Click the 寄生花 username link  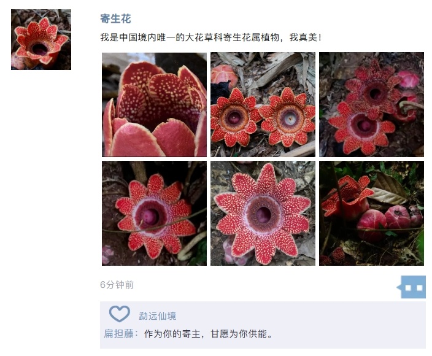[115, 19]
